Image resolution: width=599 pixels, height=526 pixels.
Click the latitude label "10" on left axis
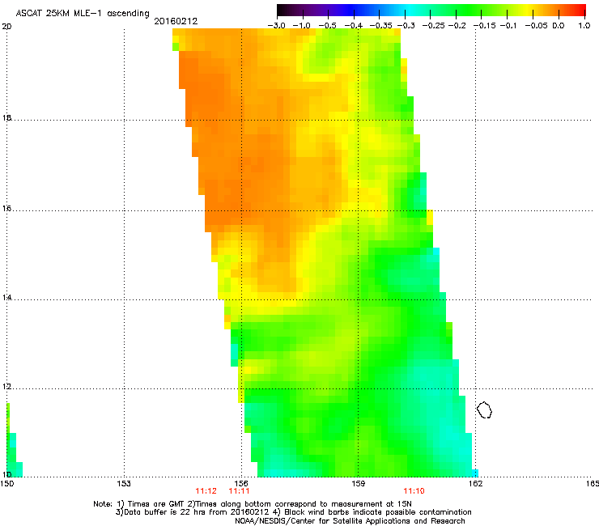coord(6,475)
